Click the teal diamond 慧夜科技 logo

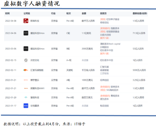(26, 97)
